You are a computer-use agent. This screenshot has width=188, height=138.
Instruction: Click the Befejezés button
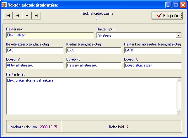[x=167, y=16]
